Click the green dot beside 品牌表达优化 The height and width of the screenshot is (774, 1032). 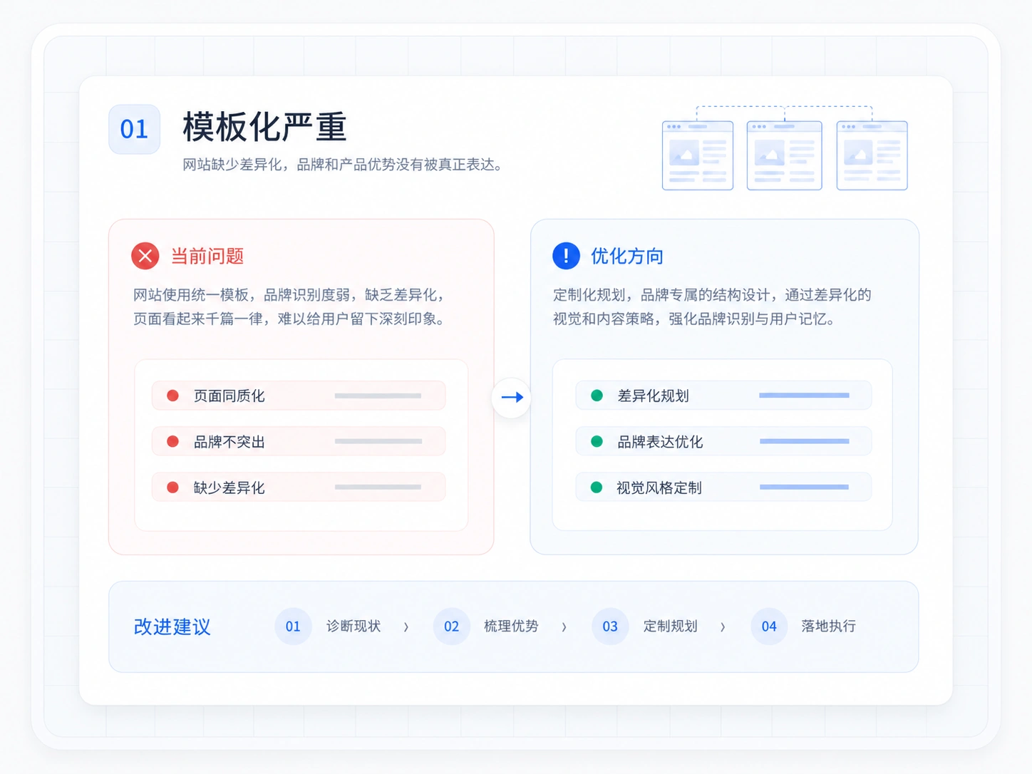[597, 441]
